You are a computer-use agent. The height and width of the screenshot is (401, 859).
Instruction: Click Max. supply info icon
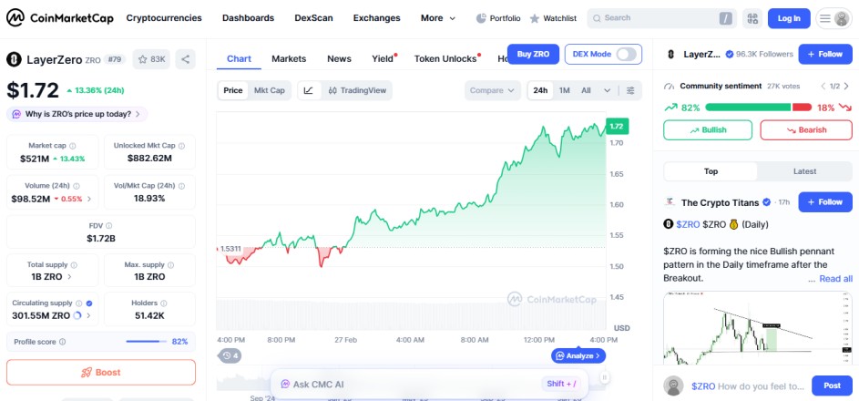point(171,265)
